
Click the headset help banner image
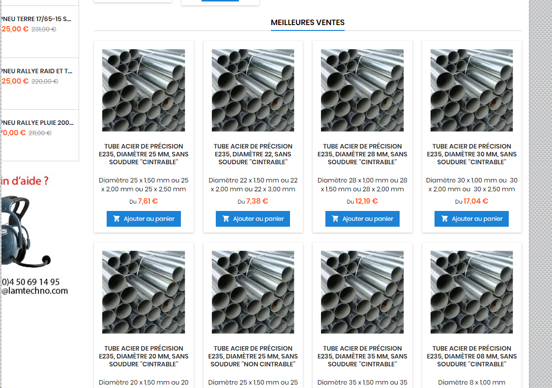[x=26, y=231]
